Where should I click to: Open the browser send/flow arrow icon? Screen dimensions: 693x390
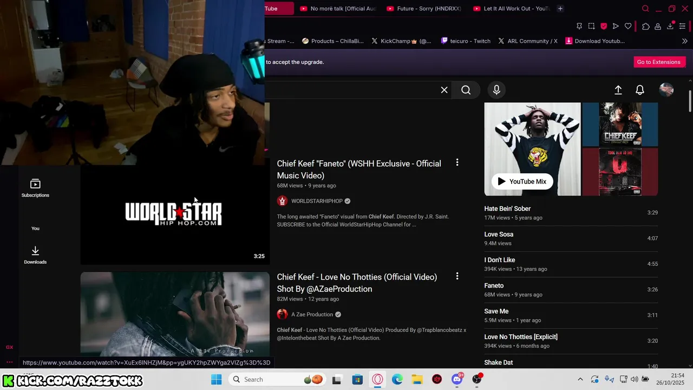pyautogui.click(x=616, y=26)
